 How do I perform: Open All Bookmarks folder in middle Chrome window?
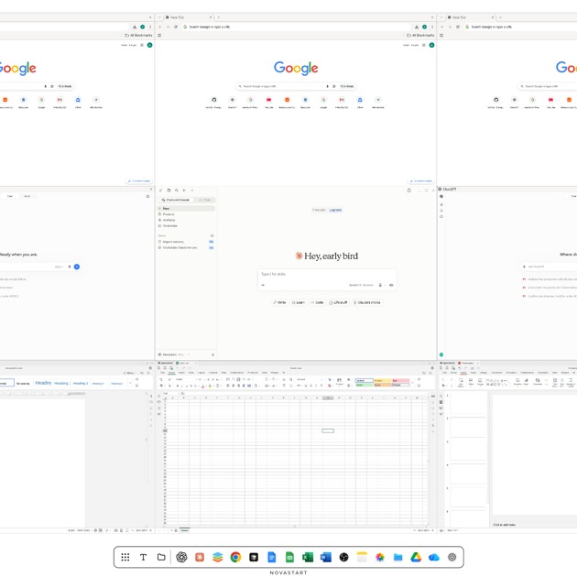pos(420,36)
